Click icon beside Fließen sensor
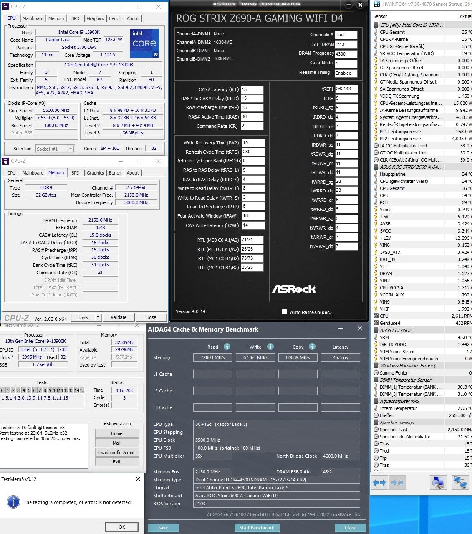The height and width of the screenshot is (534, 472). 376,415
